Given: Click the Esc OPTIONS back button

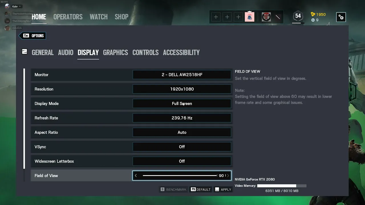Looking at the screenshot, I should (x=33, y=36).
